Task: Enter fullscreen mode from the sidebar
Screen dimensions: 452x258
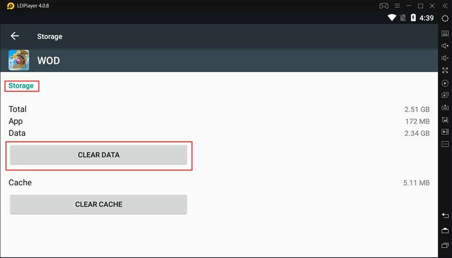Action: tap(445, 70)
